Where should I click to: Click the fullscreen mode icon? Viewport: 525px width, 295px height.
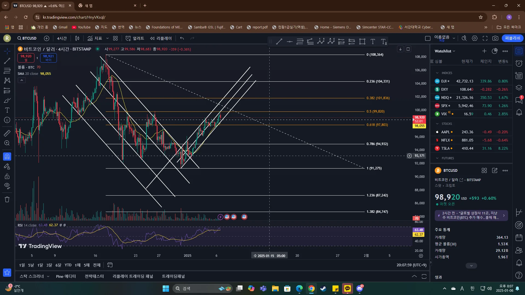[x=485, y=38]
